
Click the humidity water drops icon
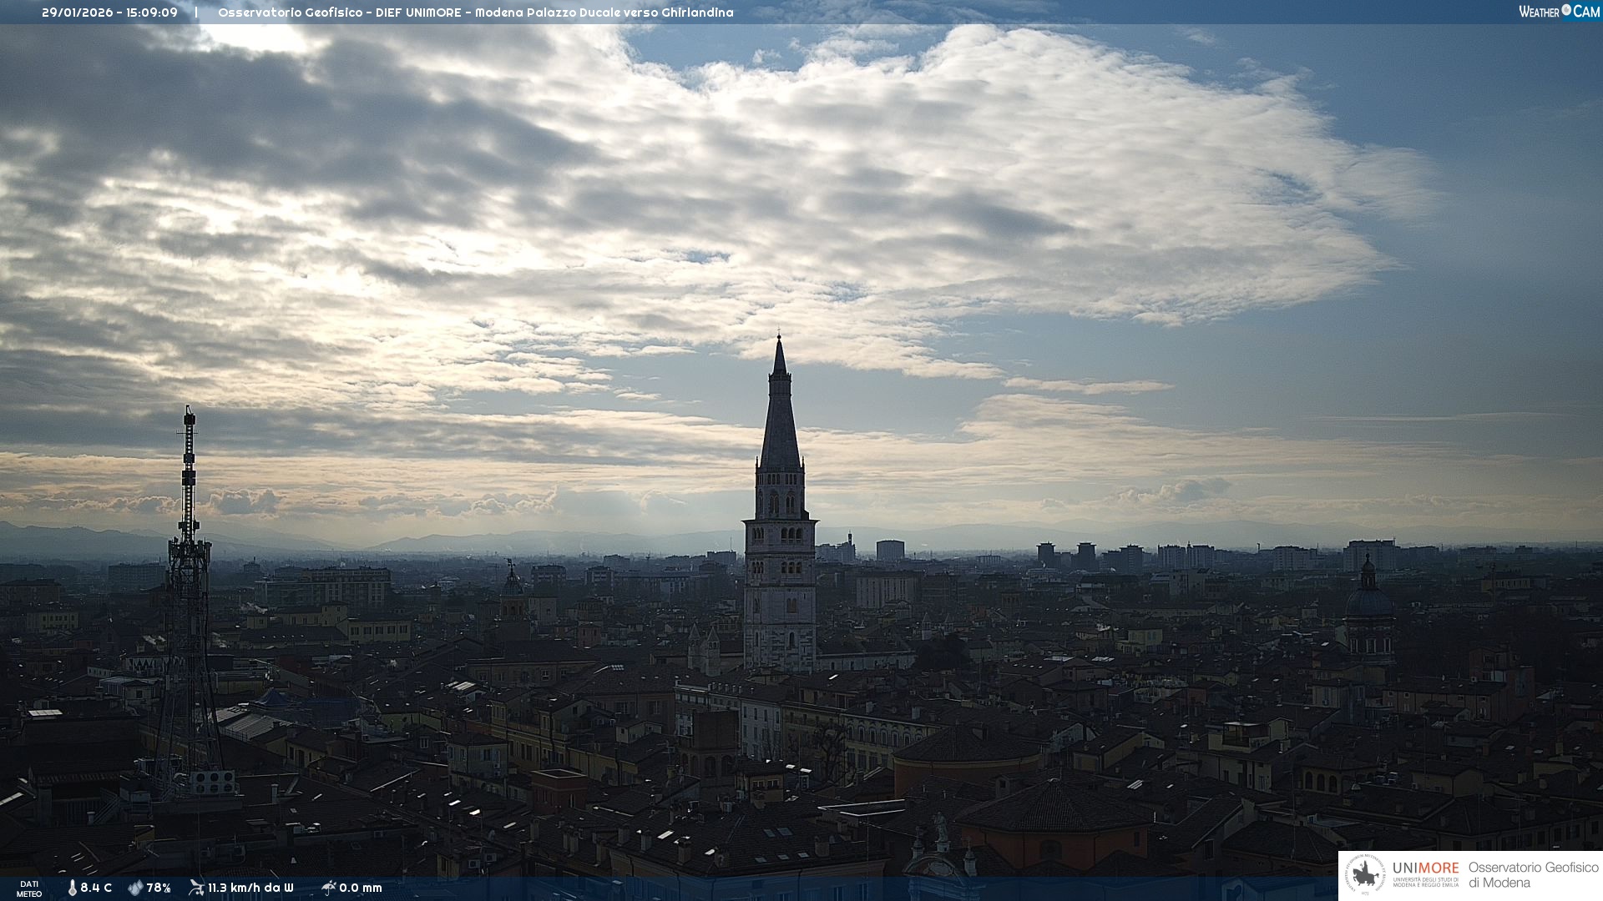tap(135, 888)
